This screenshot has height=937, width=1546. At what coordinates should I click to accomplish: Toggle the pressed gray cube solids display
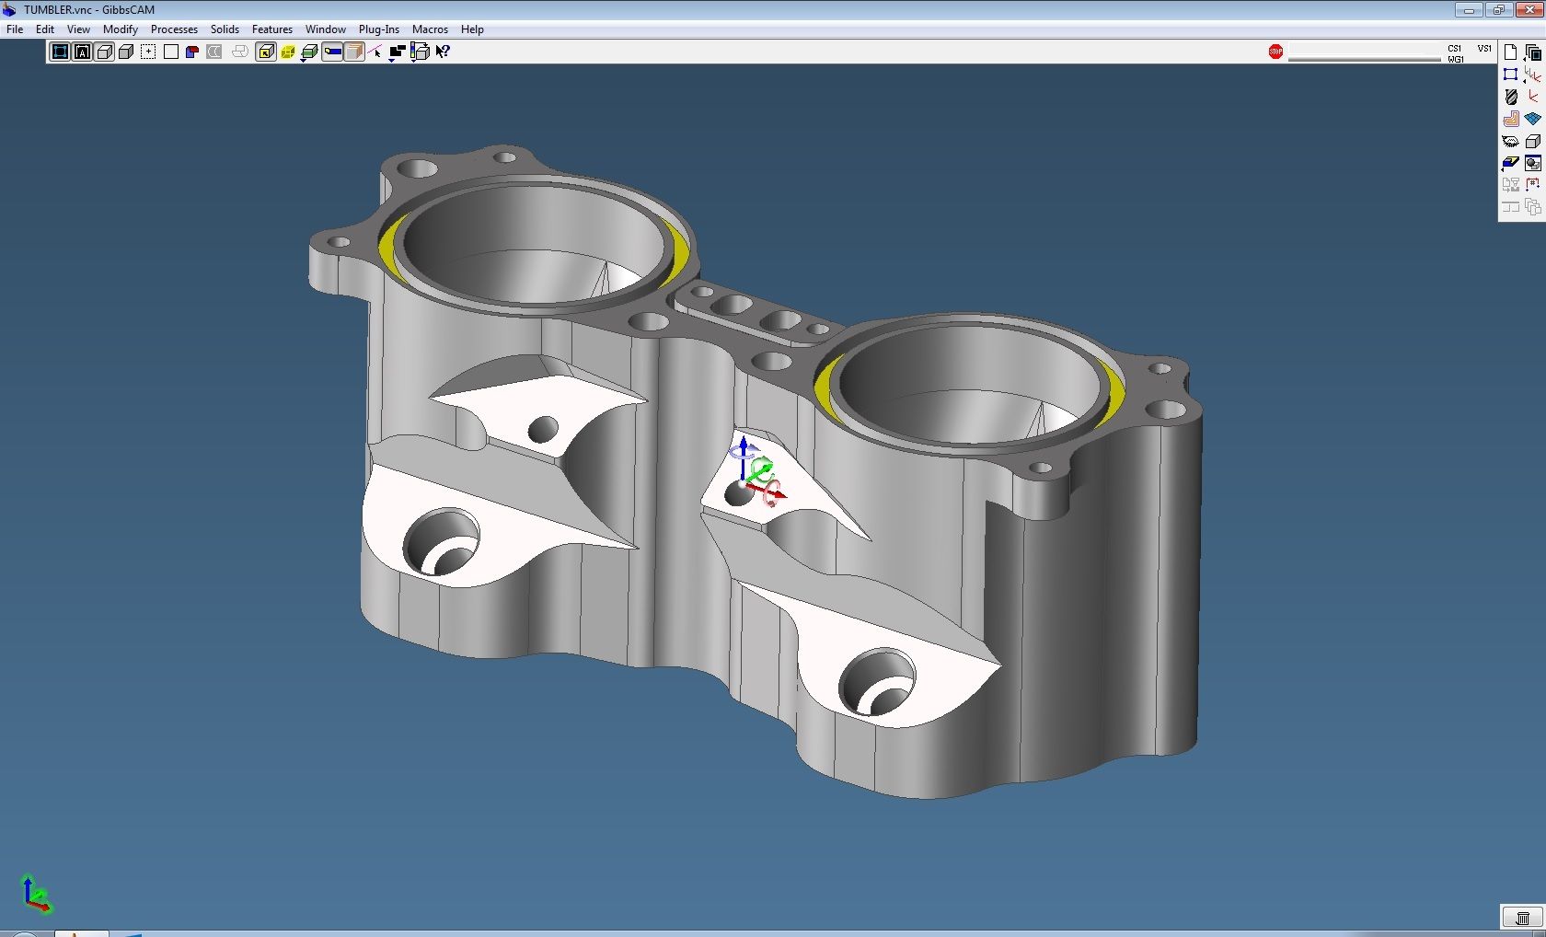pos(104,52)
